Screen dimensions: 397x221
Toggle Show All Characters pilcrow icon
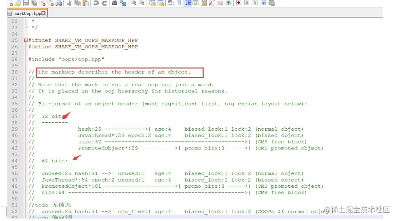(x=179, y=3)
